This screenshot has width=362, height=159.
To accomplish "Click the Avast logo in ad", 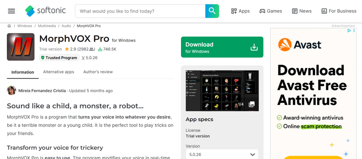I will [x=299, y=45].
